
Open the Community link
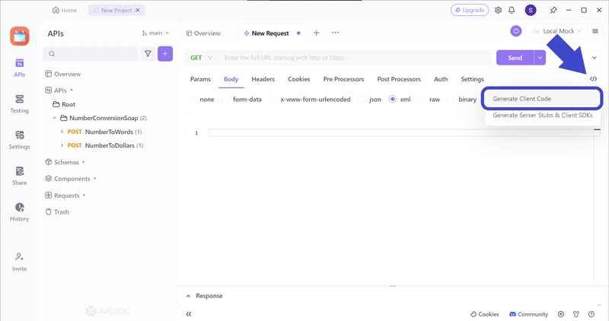(528, 314)
